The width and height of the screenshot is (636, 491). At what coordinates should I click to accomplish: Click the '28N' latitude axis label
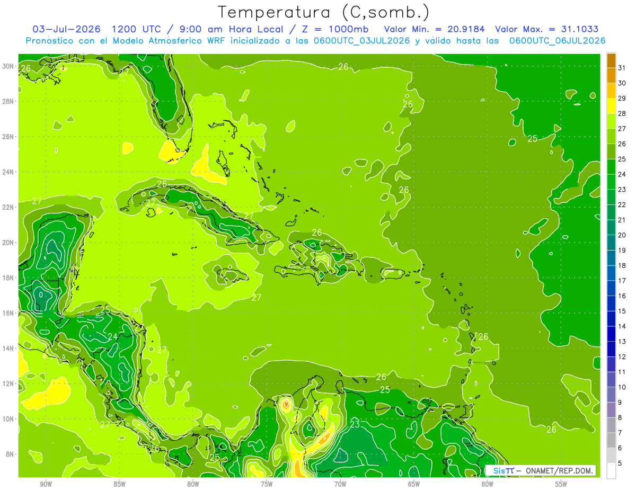pyautogui.click(x=8, y=101)
